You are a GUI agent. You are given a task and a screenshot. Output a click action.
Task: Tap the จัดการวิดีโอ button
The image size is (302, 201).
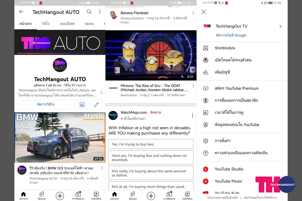(x=46, y=105)
